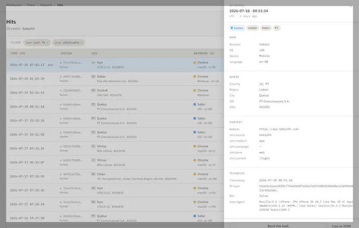Viewport: 359px width, 228px height.
Task: Select the hit at 2026-07-18 00:51:34 in the table
Action: pos(115,107)
